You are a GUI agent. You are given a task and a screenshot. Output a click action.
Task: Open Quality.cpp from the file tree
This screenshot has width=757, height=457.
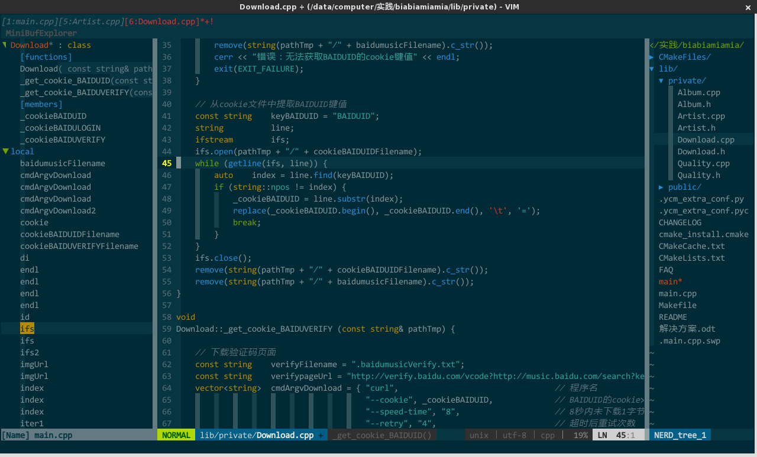point(703,163)
